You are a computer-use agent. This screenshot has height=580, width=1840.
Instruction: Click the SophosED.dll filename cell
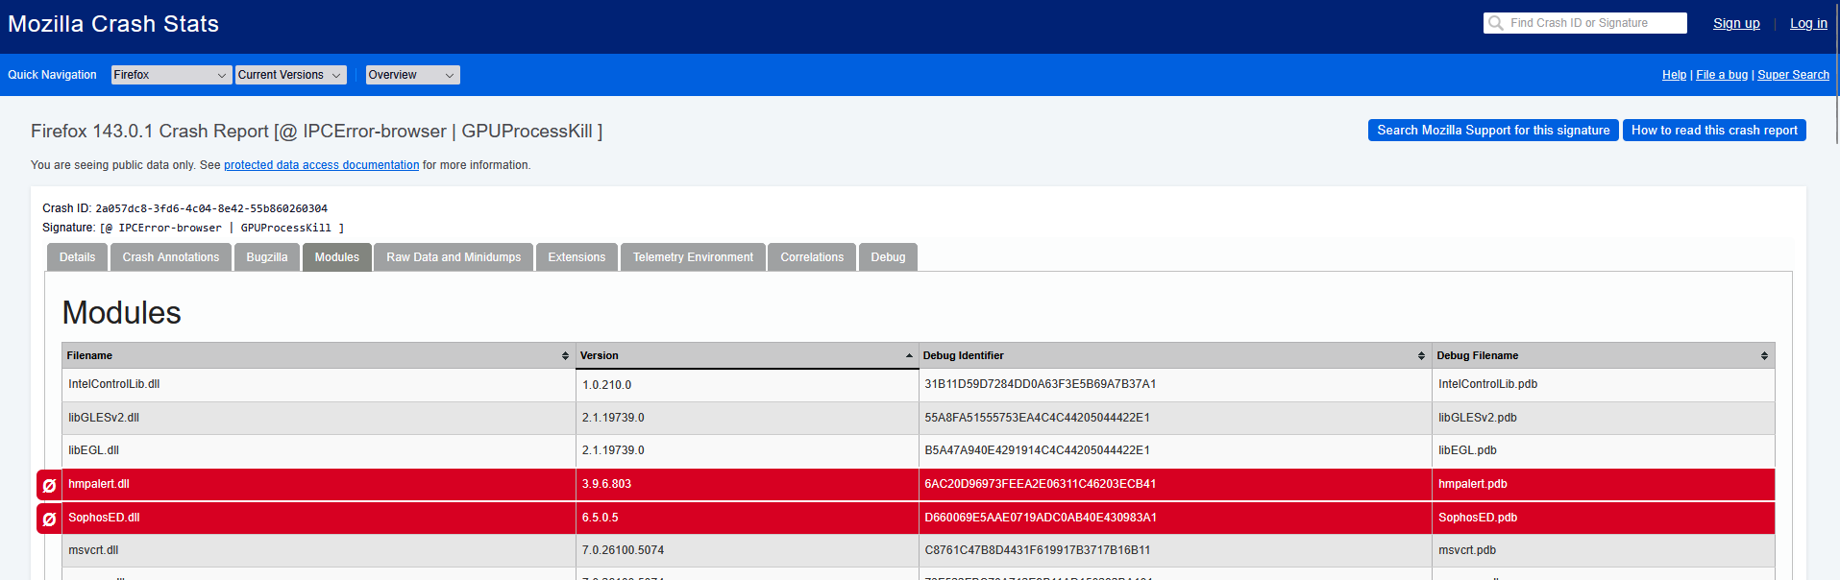[319, 518]
